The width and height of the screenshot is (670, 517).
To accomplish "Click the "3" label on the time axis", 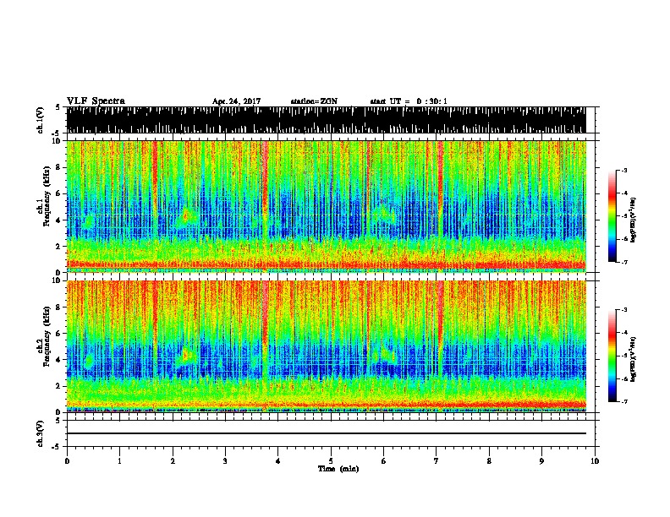I will tap(225, 460).
